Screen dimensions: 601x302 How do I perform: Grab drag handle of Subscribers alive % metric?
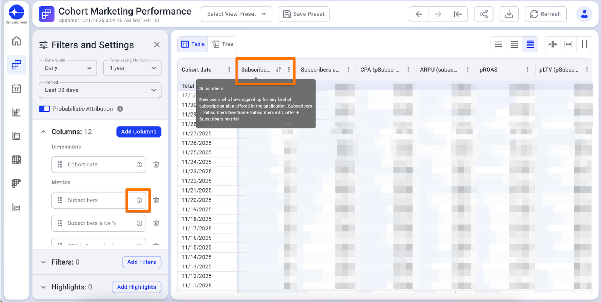tap(60, 223)
